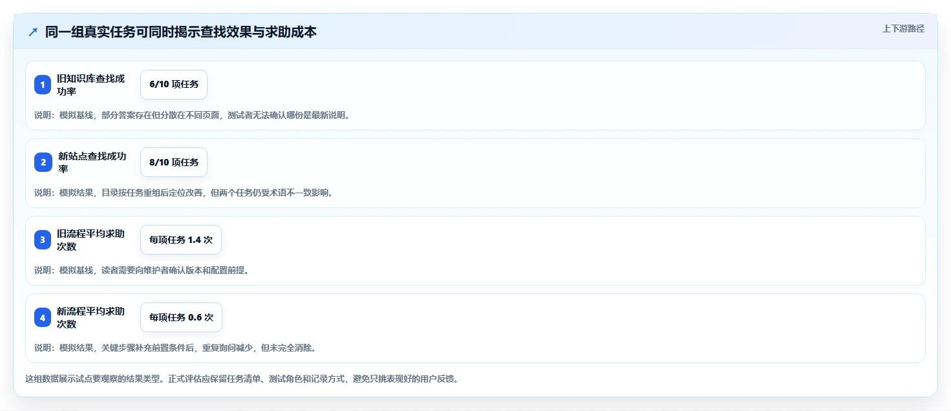This screenshot has height=411, width=951.
Task: Click the label 新流程平均求助次数
Action: [x=91, y=317]
